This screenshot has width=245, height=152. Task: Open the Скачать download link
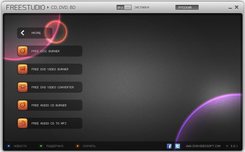click(89, 146)
